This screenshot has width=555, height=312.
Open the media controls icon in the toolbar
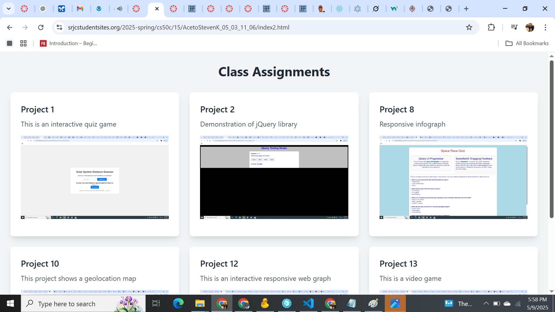pos(514,27)
